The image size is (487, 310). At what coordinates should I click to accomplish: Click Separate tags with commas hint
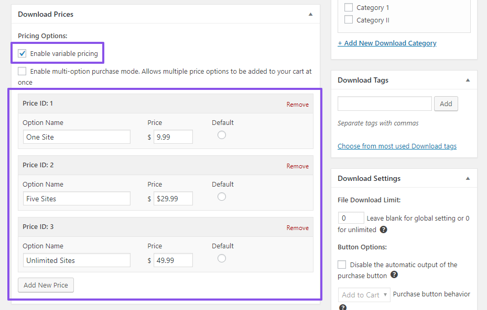tap(378, 123)
